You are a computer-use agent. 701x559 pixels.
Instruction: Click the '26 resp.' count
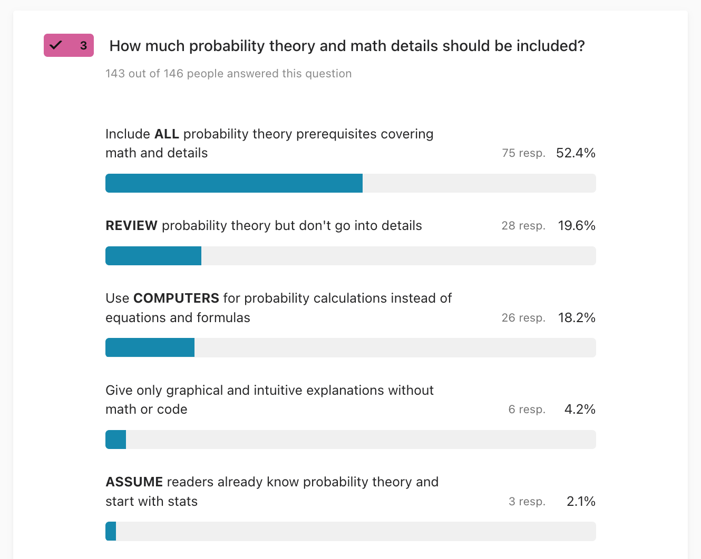523,318
